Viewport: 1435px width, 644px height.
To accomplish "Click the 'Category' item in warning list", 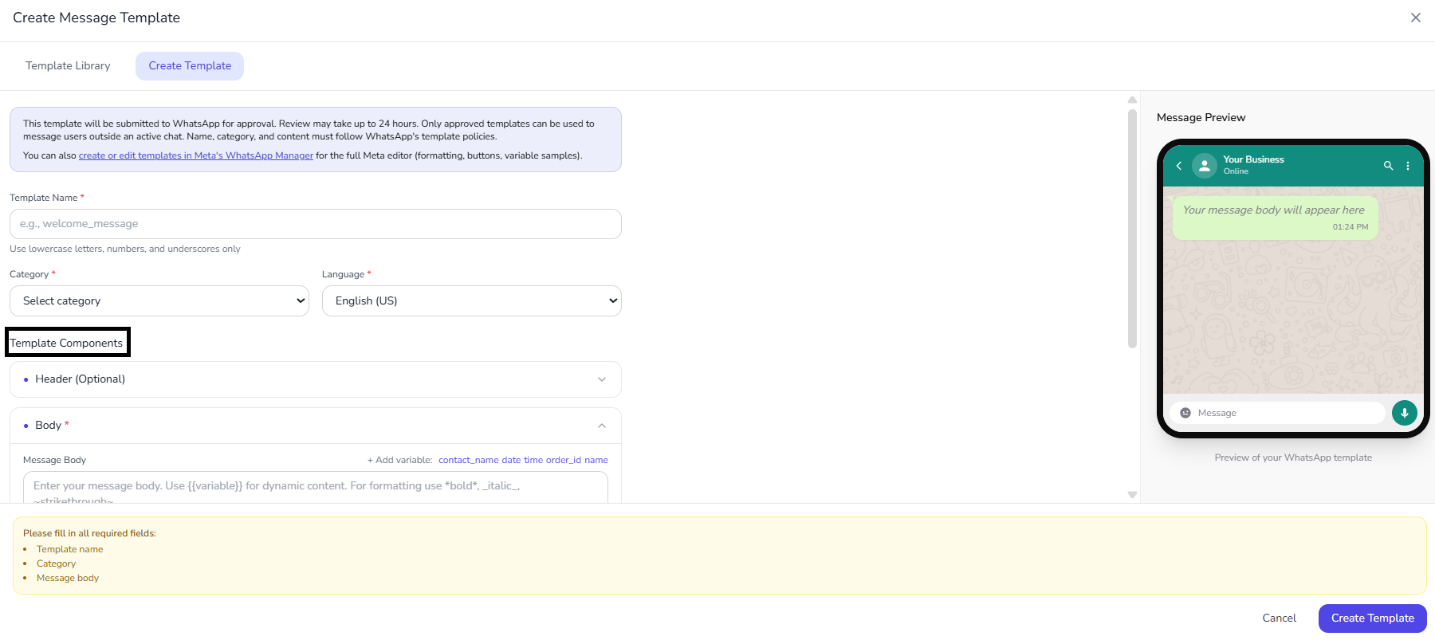I will [57, 563].
